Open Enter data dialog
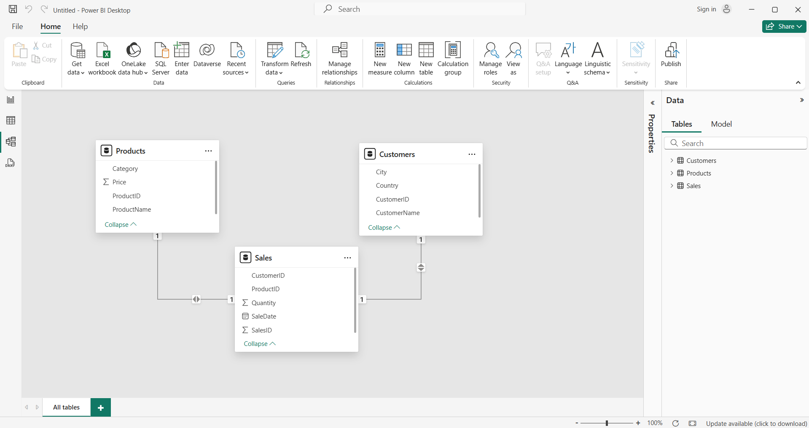Screen dimensions: 809x428 click(x=182, y=58)
